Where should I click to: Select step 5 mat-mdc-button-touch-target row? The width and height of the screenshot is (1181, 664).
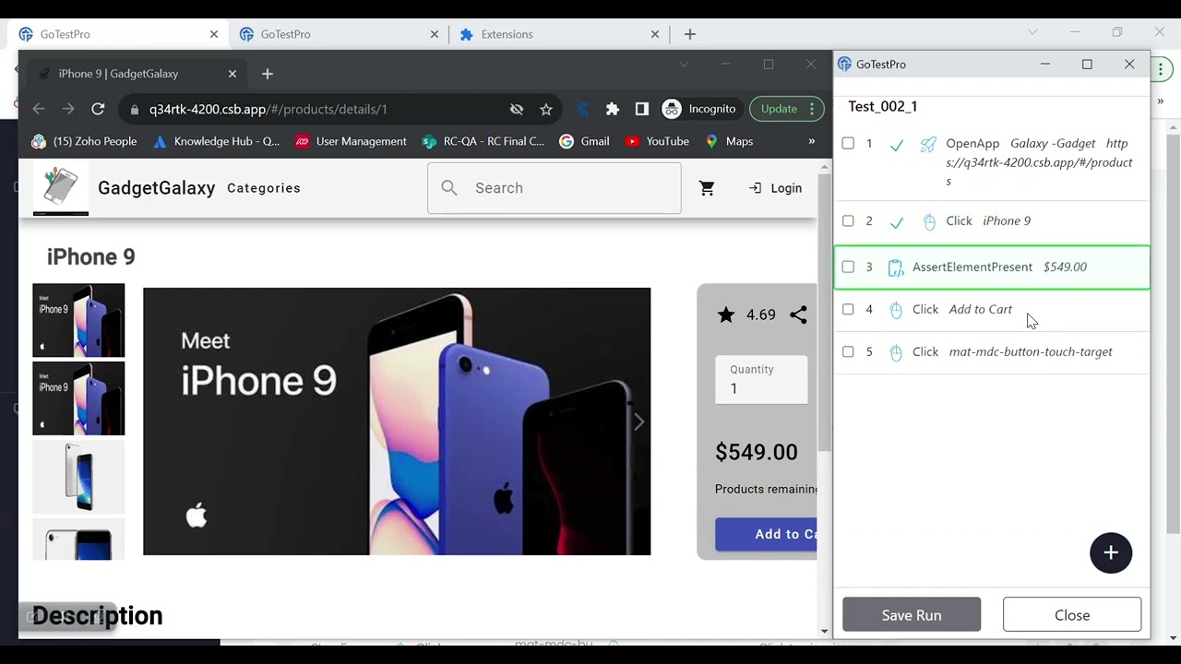992,352
